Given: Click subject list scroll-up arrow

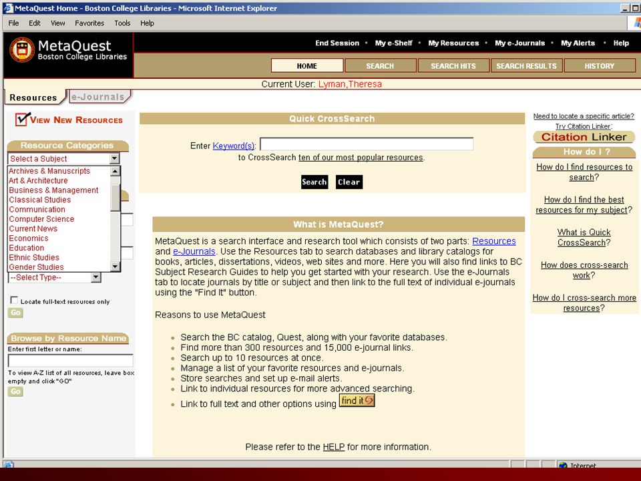Looking at the screenshot, I should [116, 171].
